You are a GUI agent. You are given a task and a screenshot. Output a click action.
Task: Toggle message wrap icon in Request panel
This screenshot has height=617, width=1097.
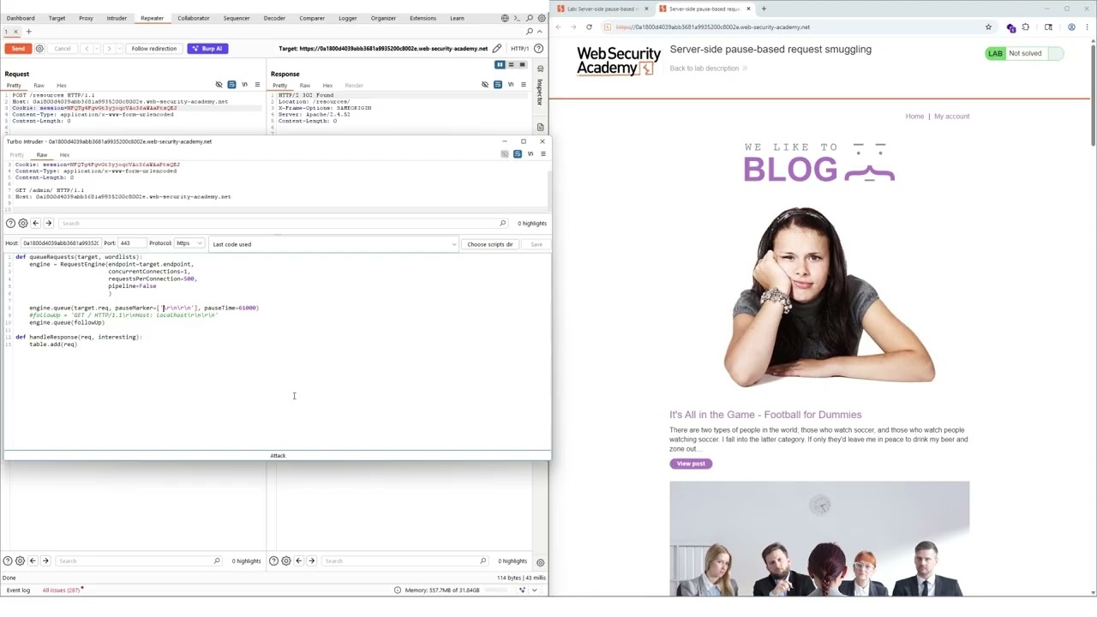coord(231,85)
